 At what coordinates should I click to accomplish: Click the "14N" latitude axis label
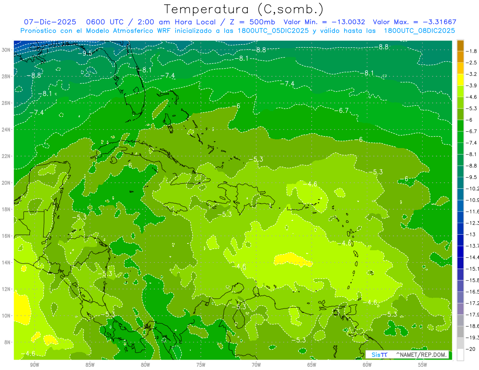(x=6, y=263)
